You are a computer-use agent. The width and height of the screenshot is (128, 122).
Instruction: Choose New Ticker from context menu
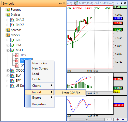tap(39, 63)
